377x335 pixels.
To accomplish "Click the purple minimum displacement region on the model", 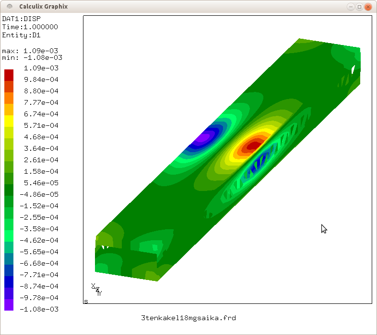I will tap(203, 138).
